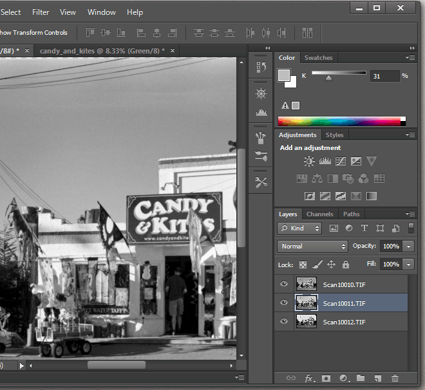Open the Filter menu
Screen dimensions: 425x390
[41, 12]
